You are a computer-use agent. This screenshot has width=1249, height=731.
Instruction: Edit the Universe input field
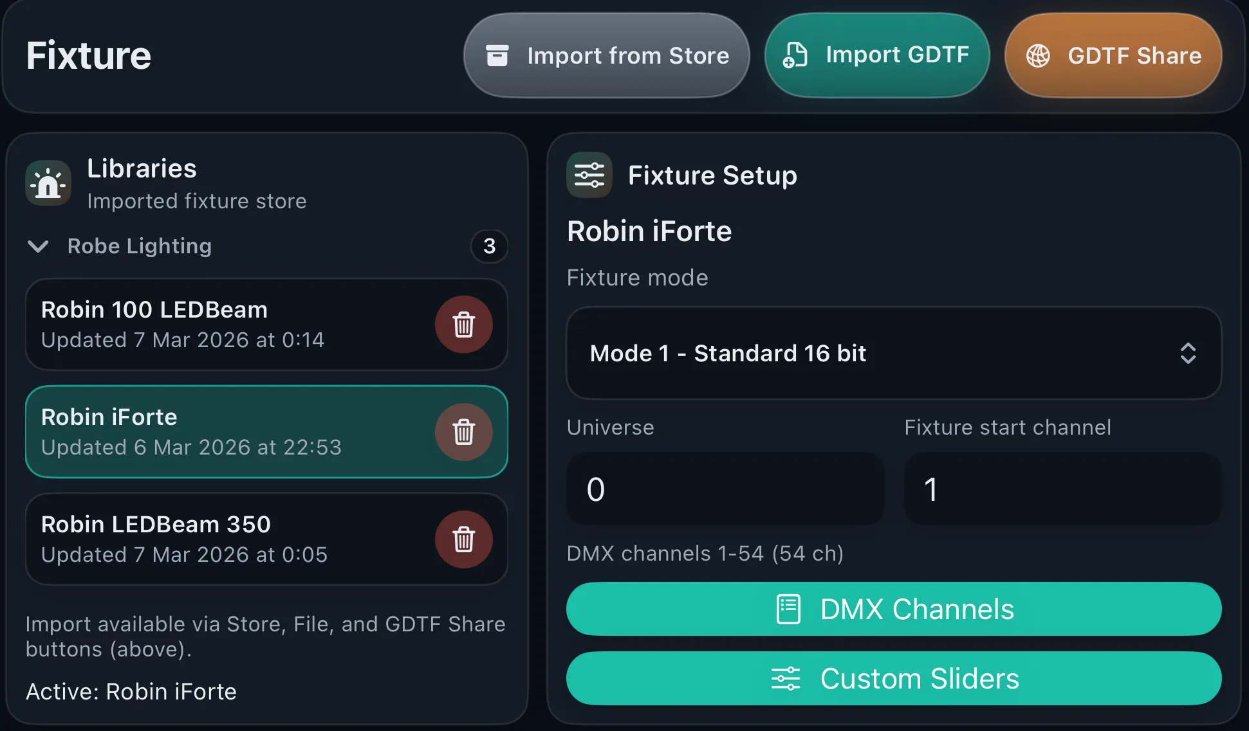coord(725,489)
